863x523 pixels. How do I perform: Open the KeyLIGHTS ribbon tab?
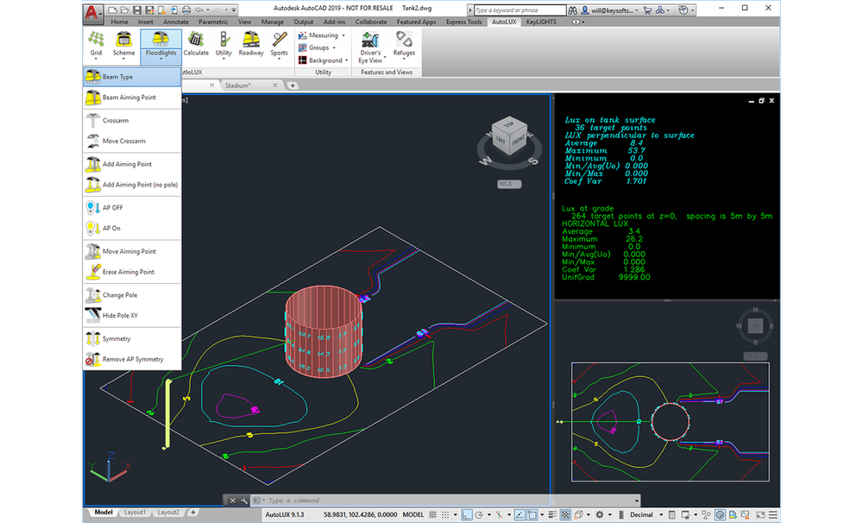(541, 22)
